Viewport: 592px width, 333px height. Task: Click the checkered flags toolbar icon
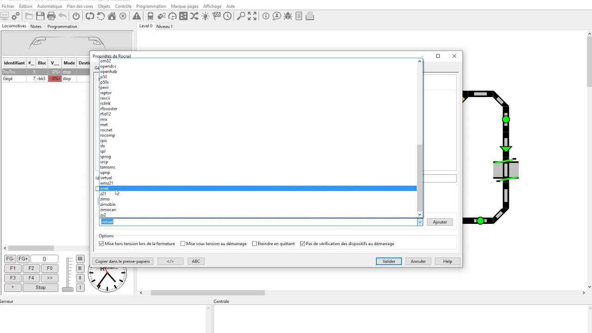coord(216,16)
